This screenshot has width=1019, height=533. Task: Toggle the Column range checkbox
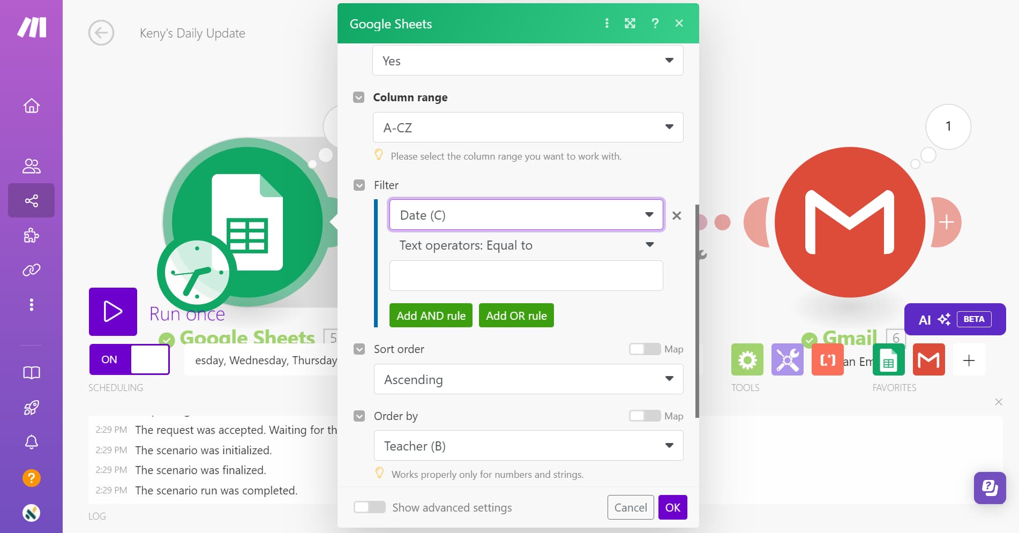359,97
